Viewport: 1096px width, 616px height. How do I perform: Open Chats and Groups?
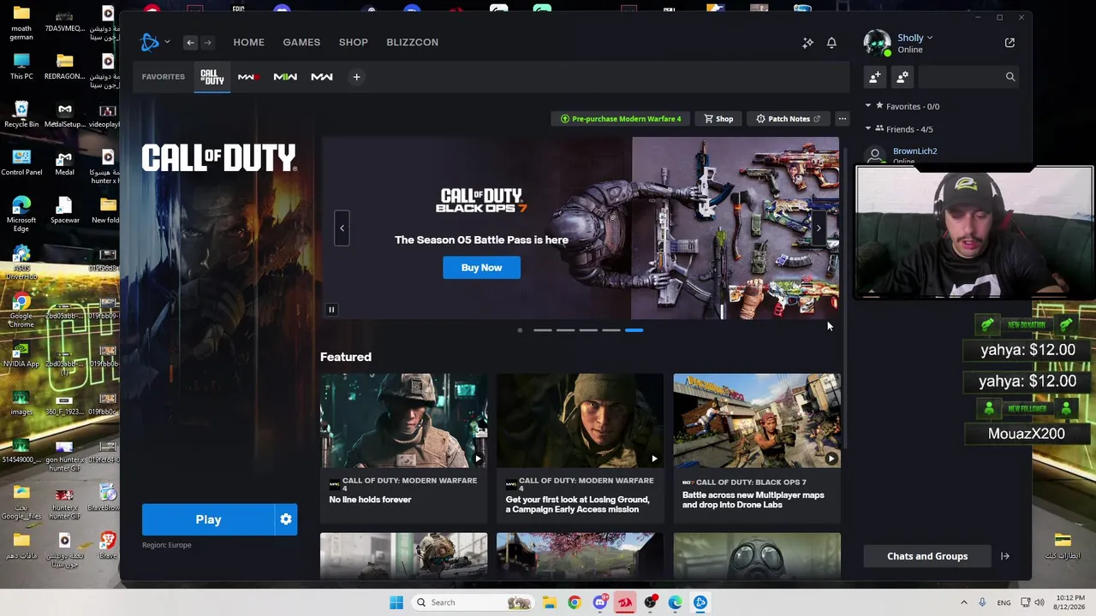[x=927, y=556]
